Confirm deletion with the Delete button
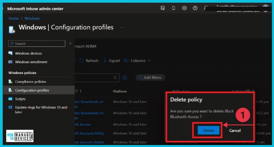The width and height of the screenshot is (274, 147). coord(209,130)
